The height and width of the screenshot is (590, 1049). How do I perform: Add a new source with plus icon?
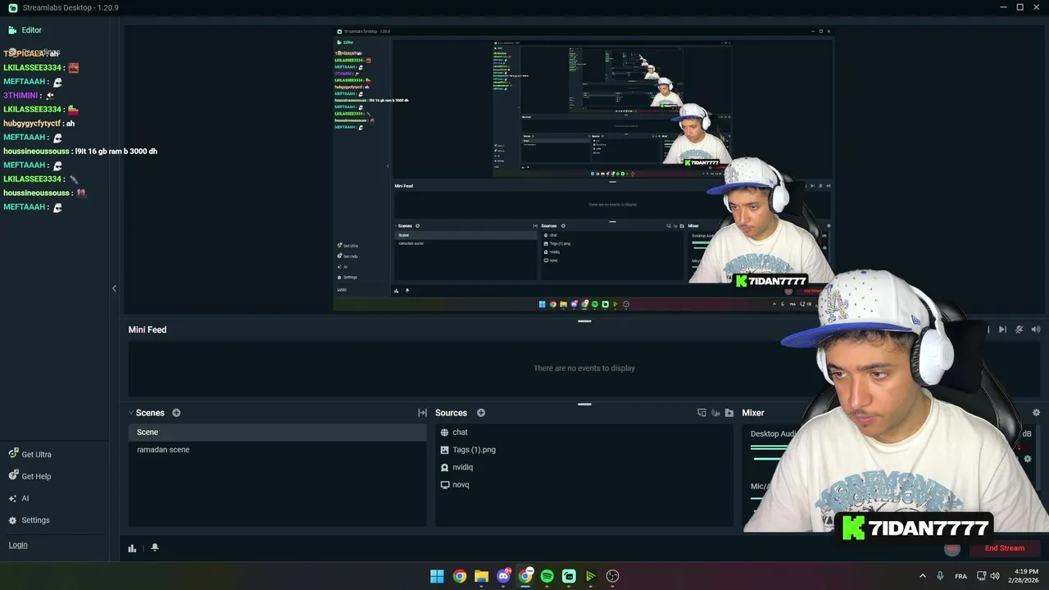[x=481, y=413]
